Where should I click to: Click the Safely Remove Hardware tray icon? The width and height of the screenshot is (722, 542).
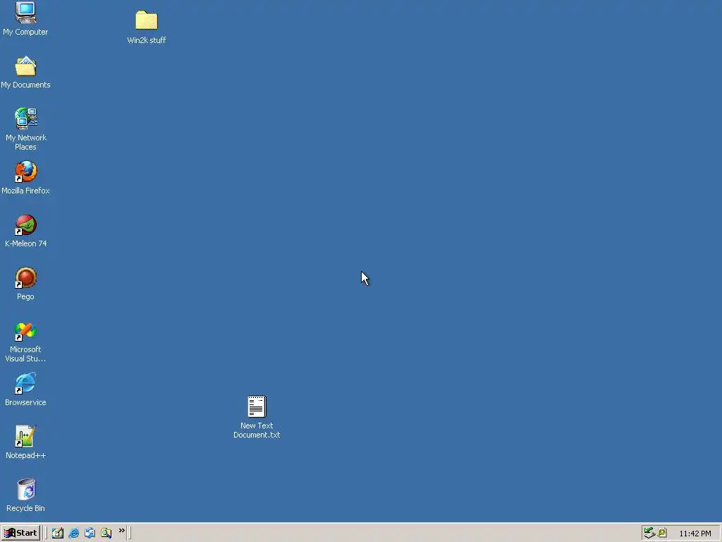point(649,533)
